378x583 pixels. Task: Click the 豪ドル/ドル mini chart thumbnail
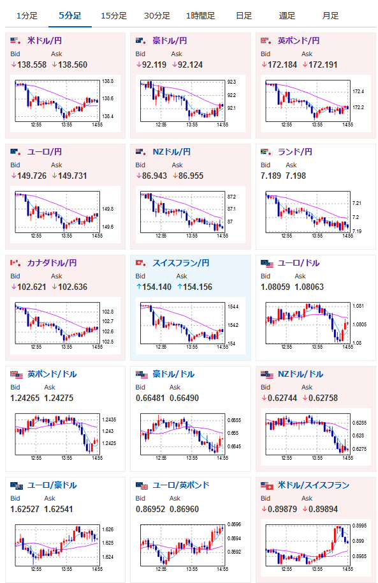point(191,437)
